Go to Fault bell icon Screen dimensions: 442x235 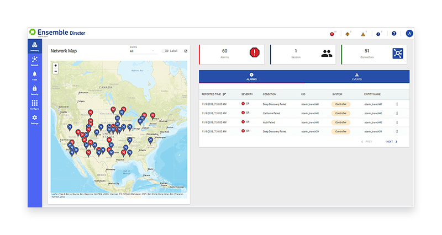pyautogui.click(x=34, y=75)
